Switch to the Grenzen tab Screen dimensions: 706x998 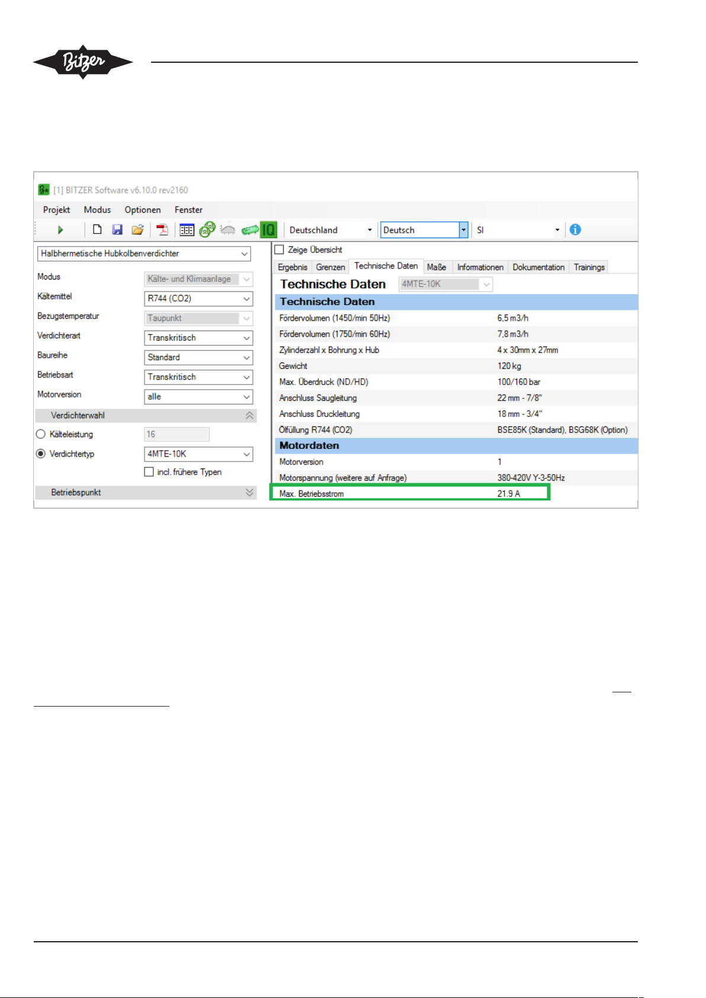pyautogui.click(x=330, y=267)
